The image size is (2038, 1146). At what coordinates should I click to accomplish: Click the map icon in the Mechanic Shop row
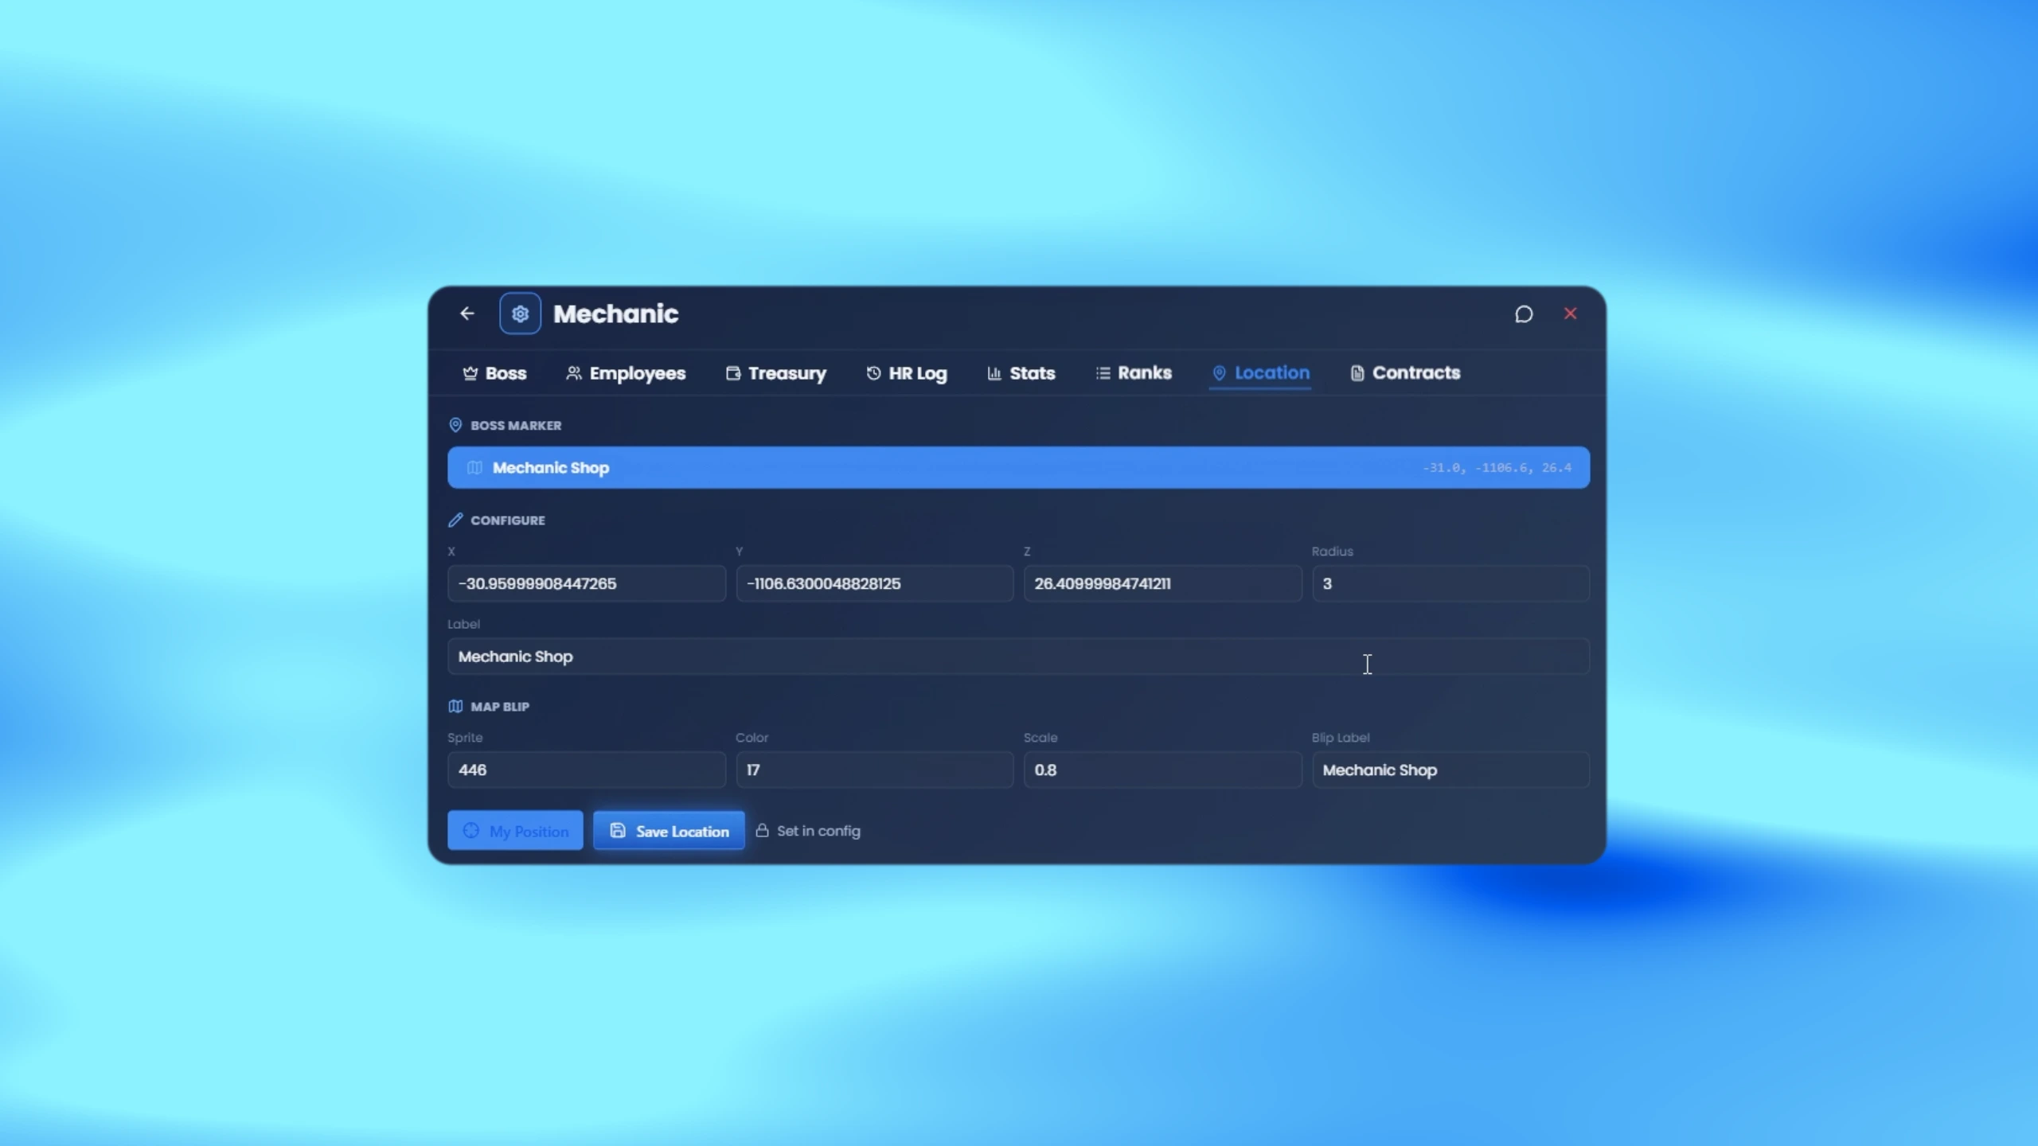click(474, 467)
